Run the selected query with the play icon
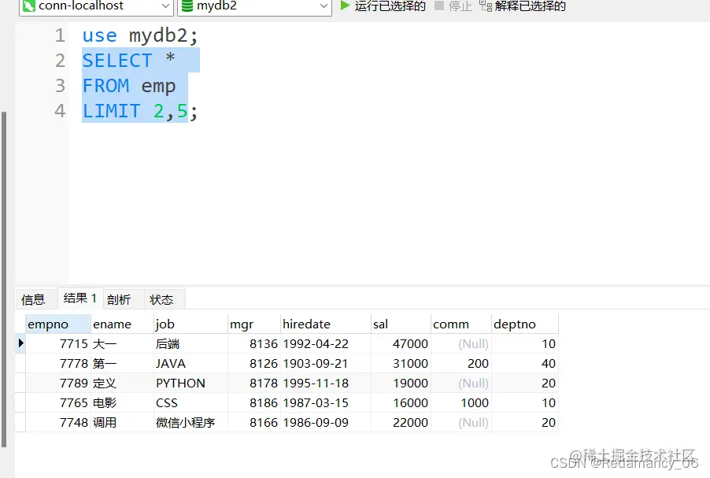Screen dimensions: 710x478 click(x=345, y=6)
